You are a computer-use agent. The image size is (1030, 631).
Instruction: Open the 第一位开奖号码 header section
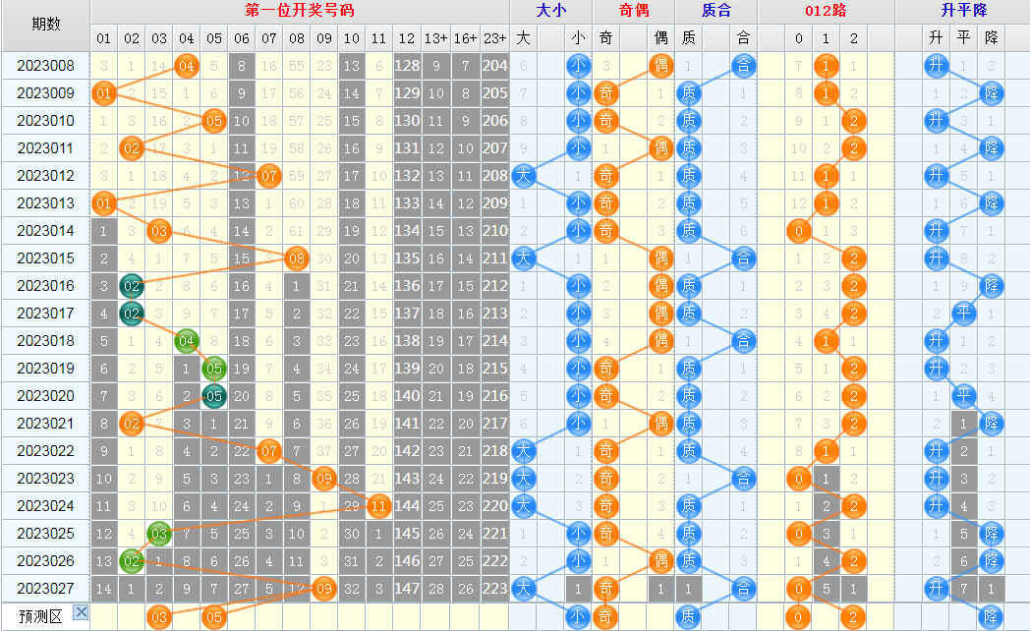(x=300, y=11)
